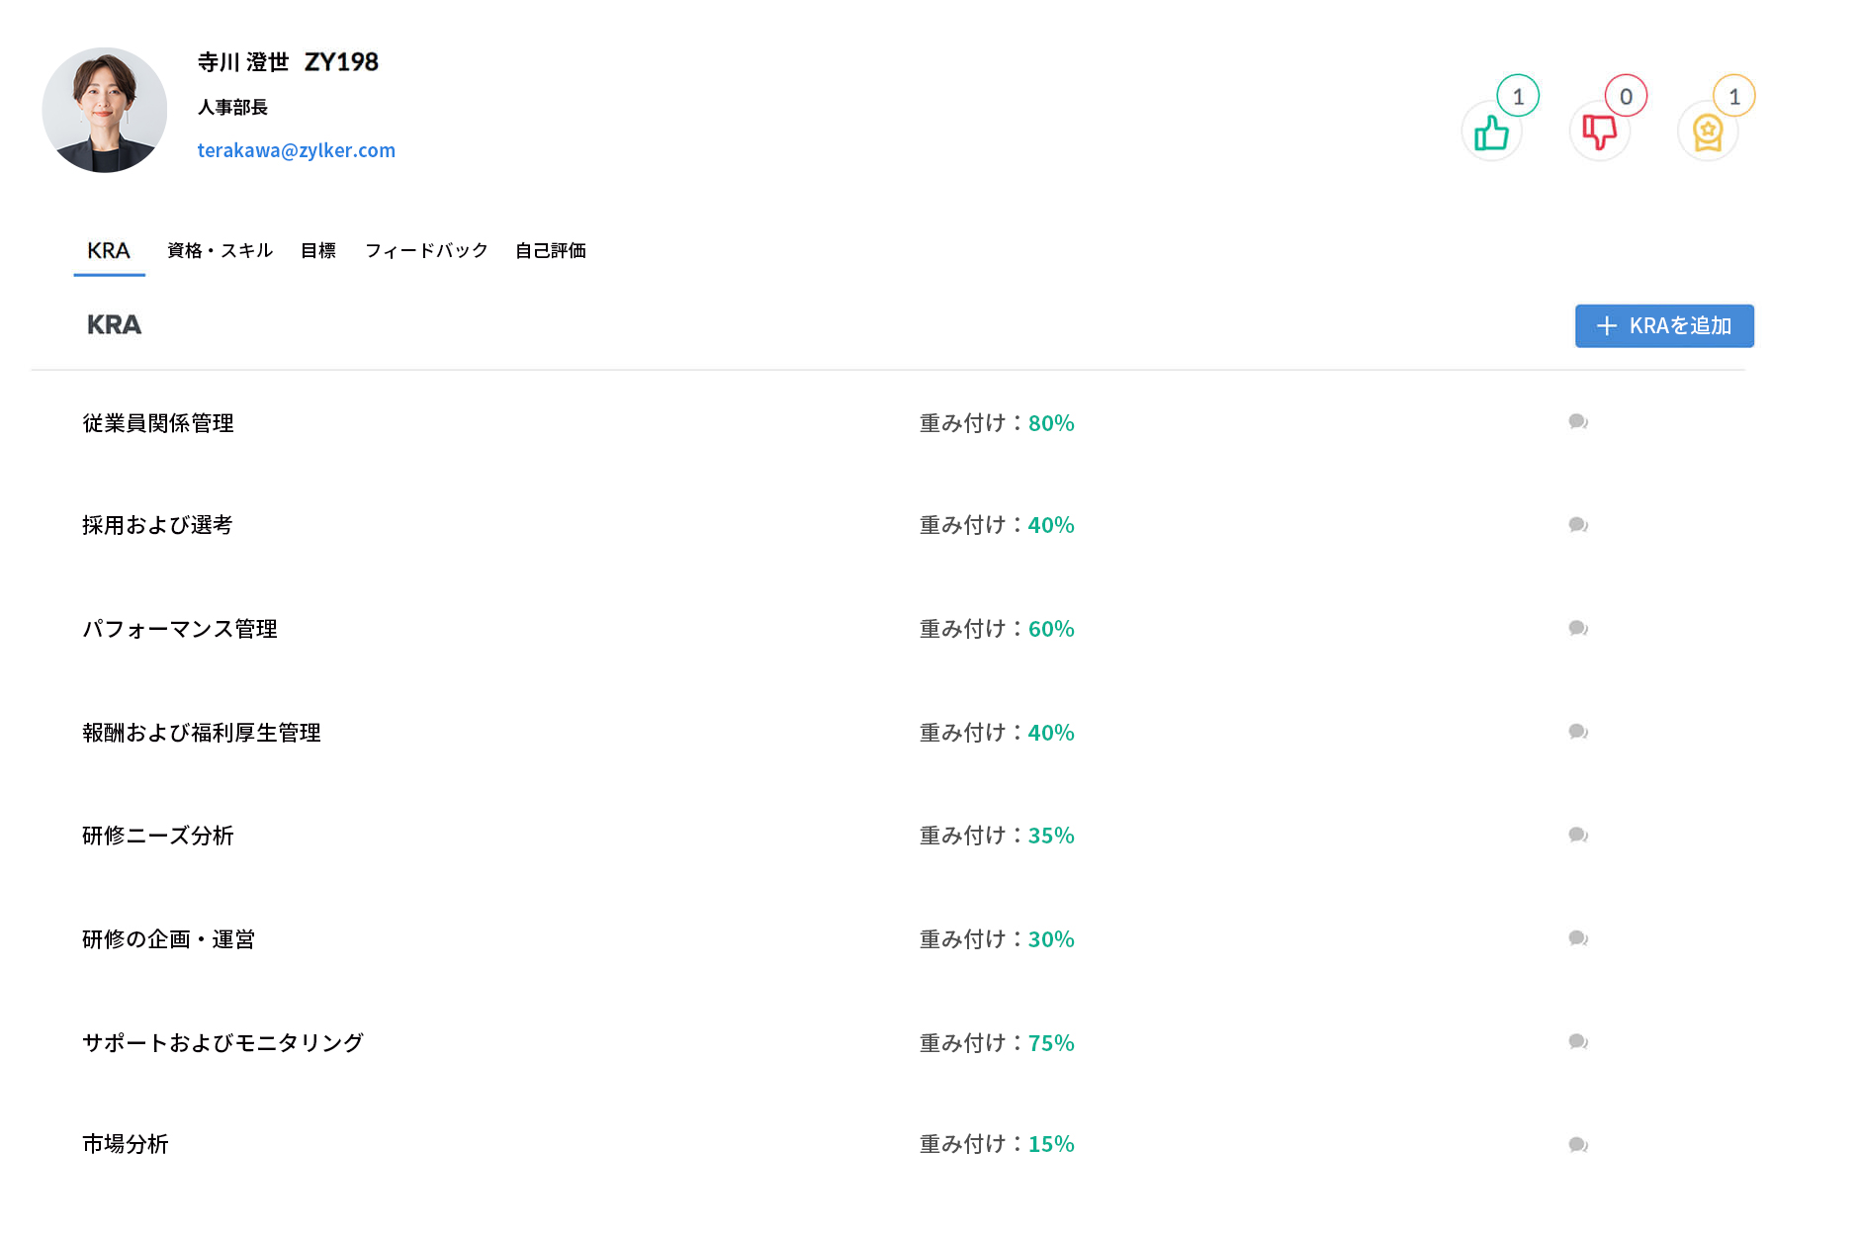Open comments for サポートおよびモニタリング

point(1578,1041)
